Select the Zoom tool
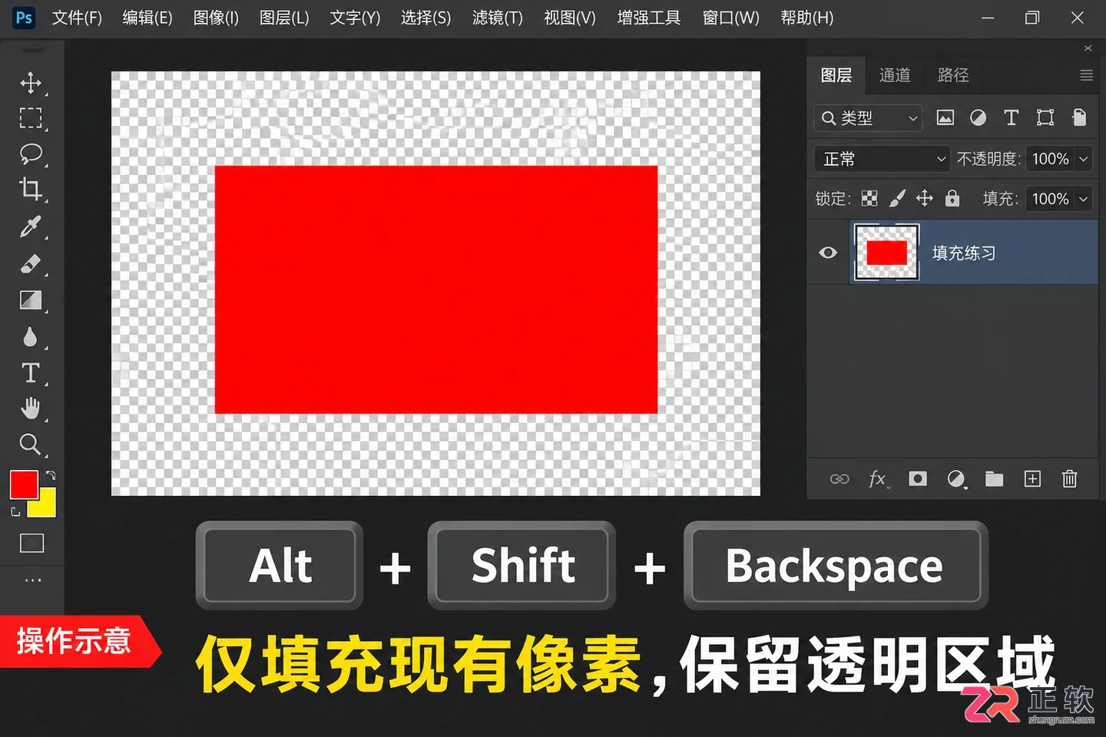 pos(31,445)
